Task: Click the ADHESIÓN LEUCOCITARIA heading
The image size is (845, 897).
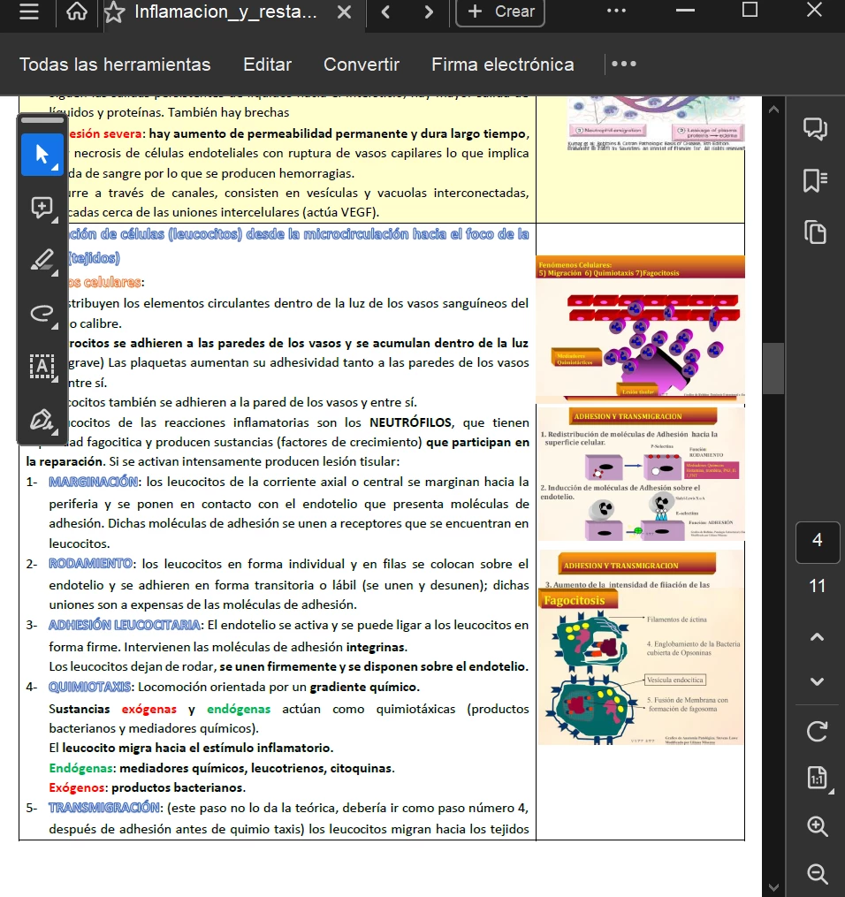Action: (124, 626)
